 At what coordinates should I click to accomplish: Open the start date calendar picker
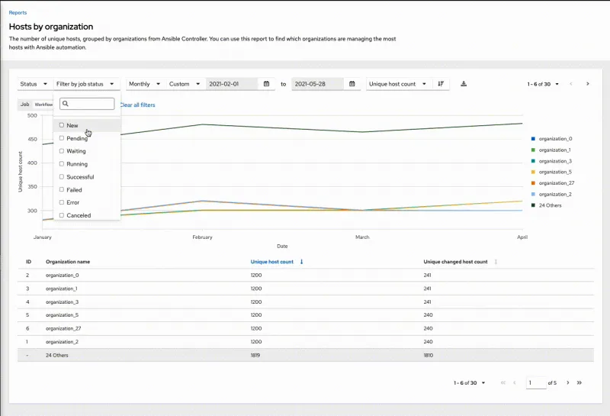coord(266,84)
